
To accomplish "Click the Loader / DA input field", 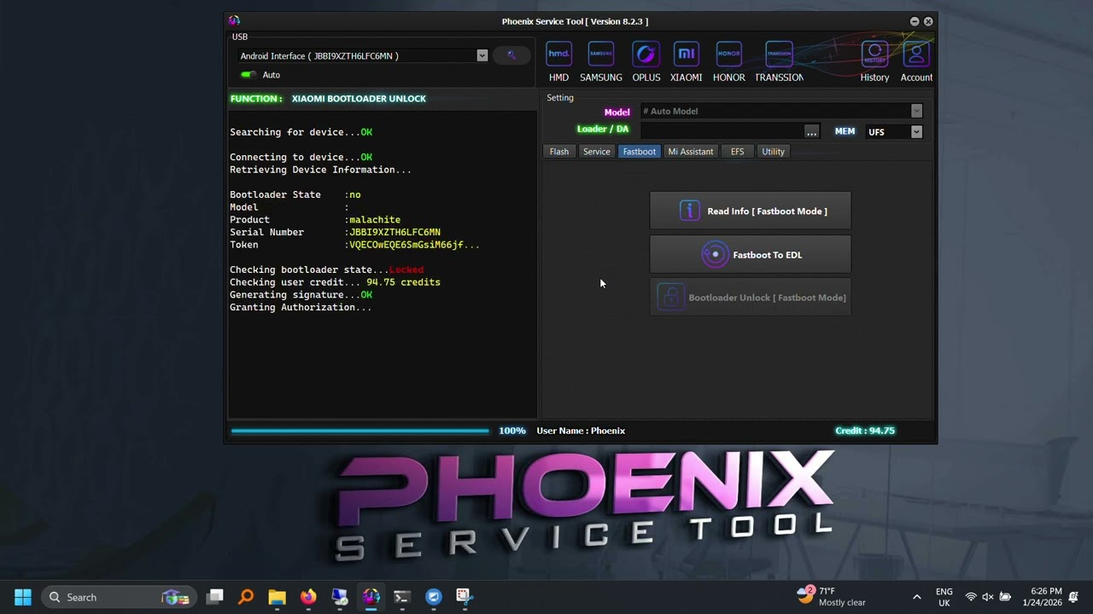I will pyautogui.click(x=722, y=131).
